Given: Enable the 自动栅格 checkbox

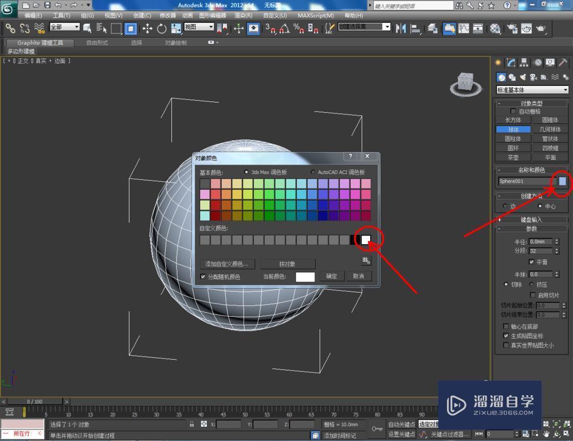Looking at the screenshot, I should click(514, 111).
